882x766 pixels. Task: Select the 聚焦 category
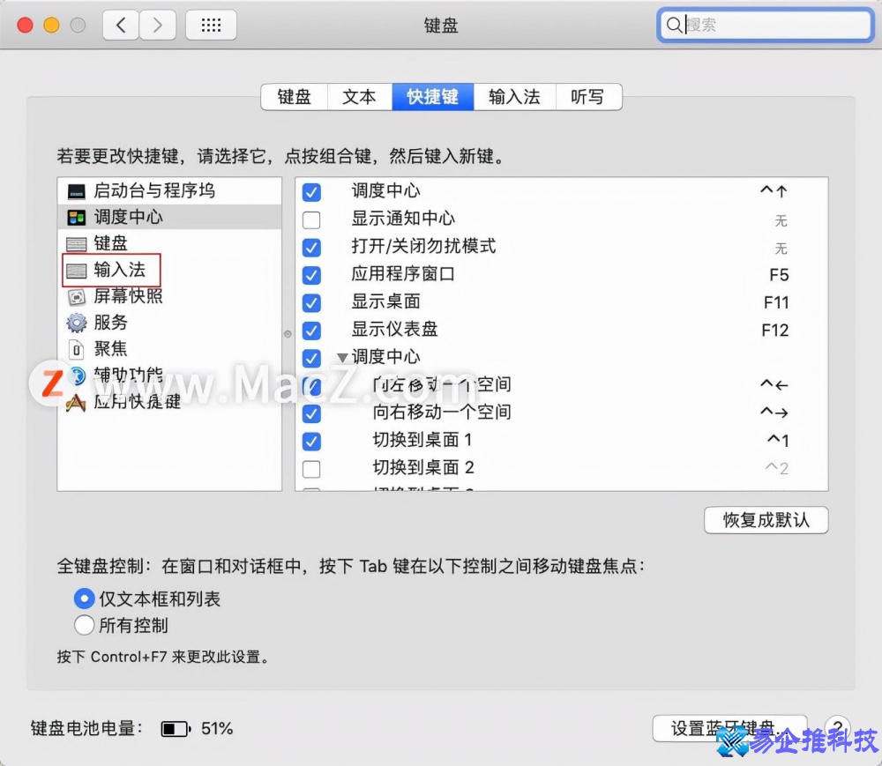101,349
